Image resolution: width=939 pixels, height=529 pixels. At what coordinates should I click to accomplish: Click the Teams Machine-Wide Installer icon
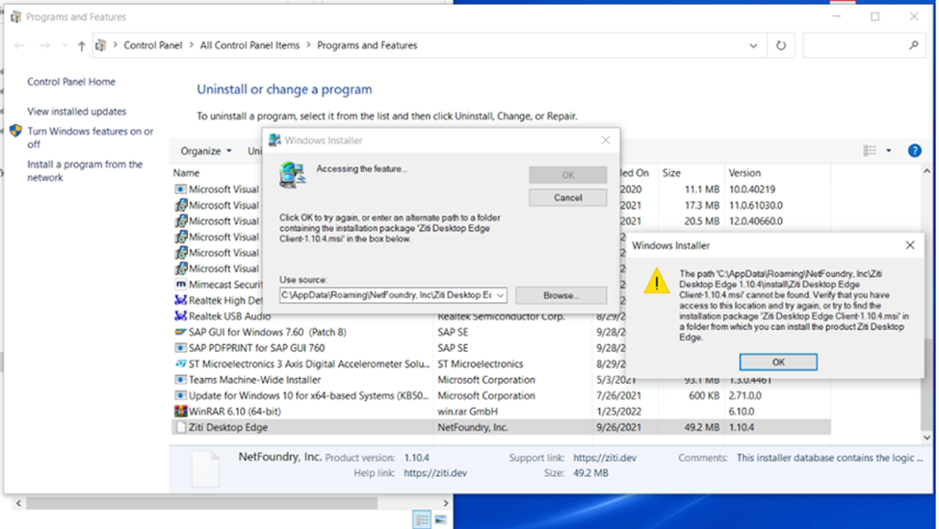180,380
